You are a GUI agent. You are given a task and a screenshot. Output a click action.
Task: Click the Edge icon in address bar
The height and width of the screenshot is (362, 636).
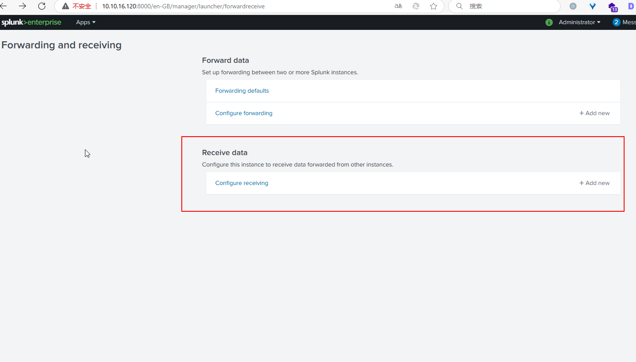(x=416, y=6)
